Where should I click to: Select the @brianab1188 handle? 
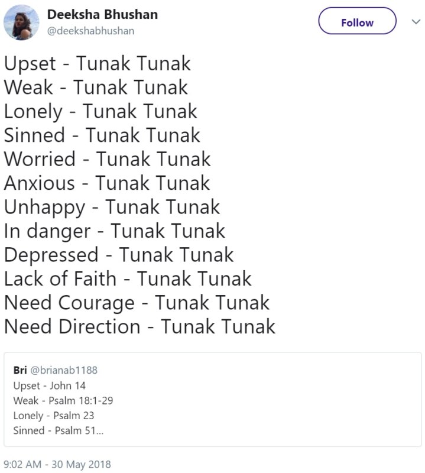click(64, 370)
